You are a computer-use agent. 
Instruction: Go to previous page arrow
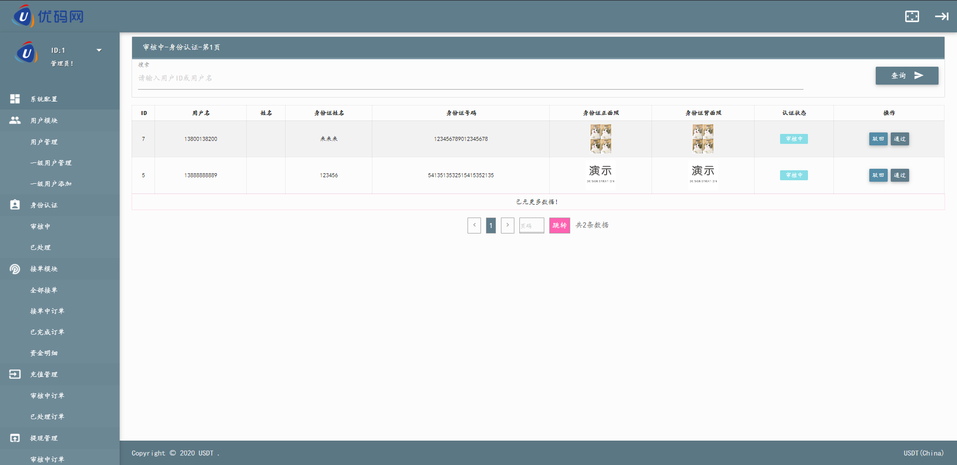474,225
